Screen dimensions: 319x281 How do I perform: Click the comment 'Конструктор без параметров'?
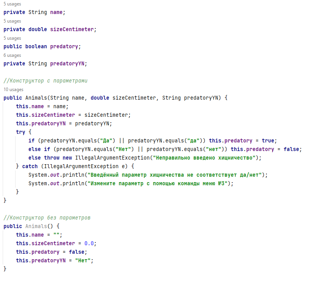click(x=47, y=218)
